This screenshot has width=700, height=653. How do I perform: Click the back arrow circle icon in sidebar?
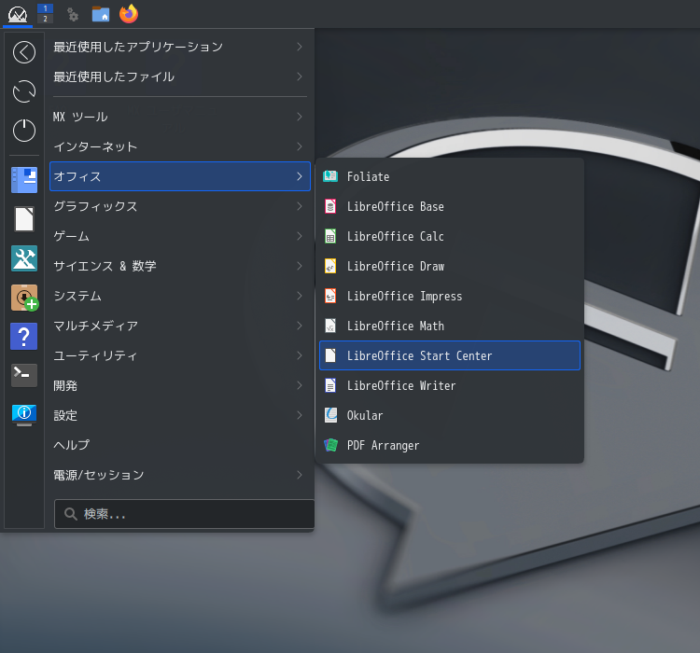[x=24, y=52]
